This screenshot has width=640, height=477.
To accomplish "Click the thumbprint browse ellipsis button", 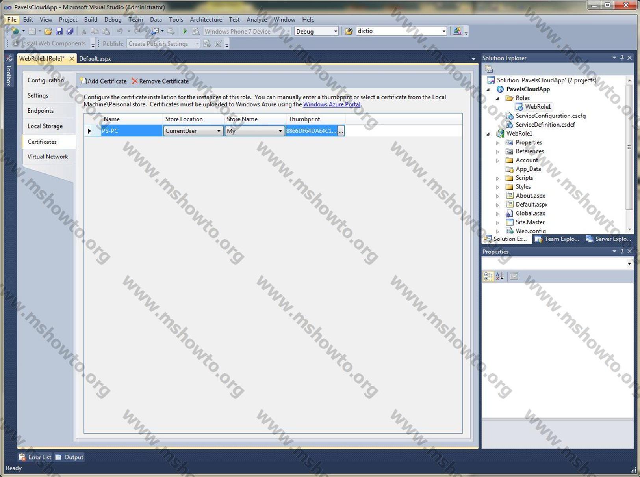I will 341,131.
